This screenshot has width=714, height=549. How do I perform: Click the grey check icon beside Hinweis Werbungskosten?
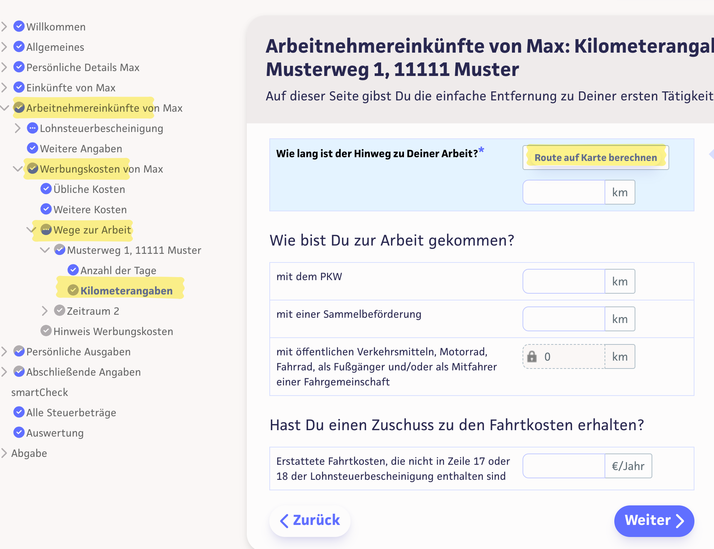pos(46,331)
